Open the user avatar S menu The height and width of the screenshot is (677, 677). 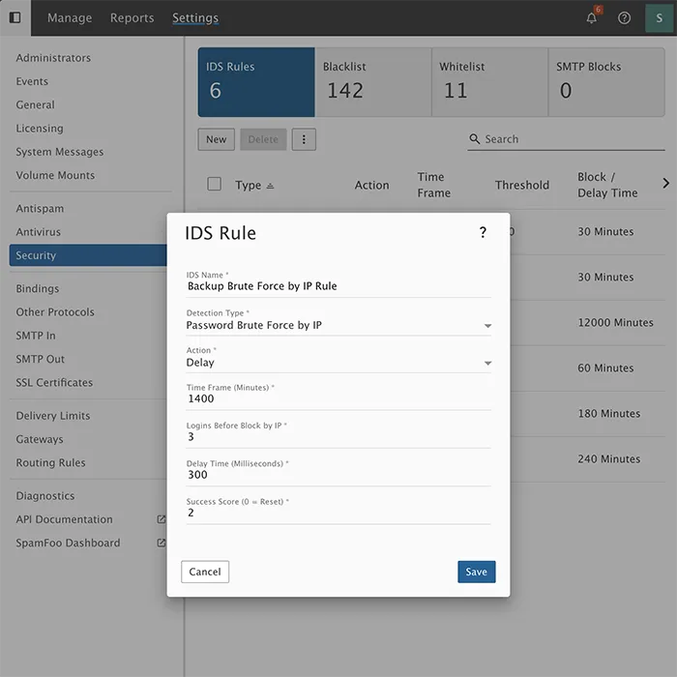(x=659, y=17)
